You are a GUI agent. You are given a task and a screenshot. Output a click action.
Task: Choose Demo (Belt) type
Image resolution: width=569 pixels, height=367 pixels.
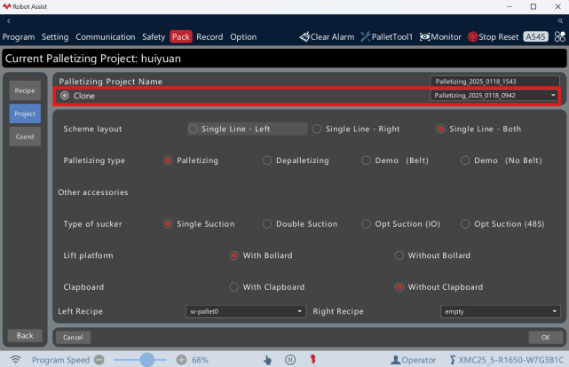(x=366, y=160)
